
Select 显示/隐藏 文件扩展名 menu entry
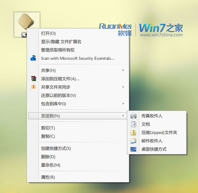pos(61,42)
